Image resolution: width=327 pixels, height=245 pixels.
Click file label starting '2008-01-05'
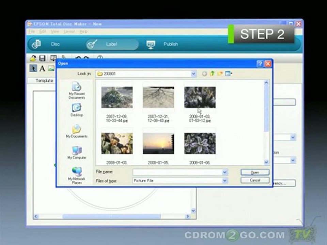[158, 163]
